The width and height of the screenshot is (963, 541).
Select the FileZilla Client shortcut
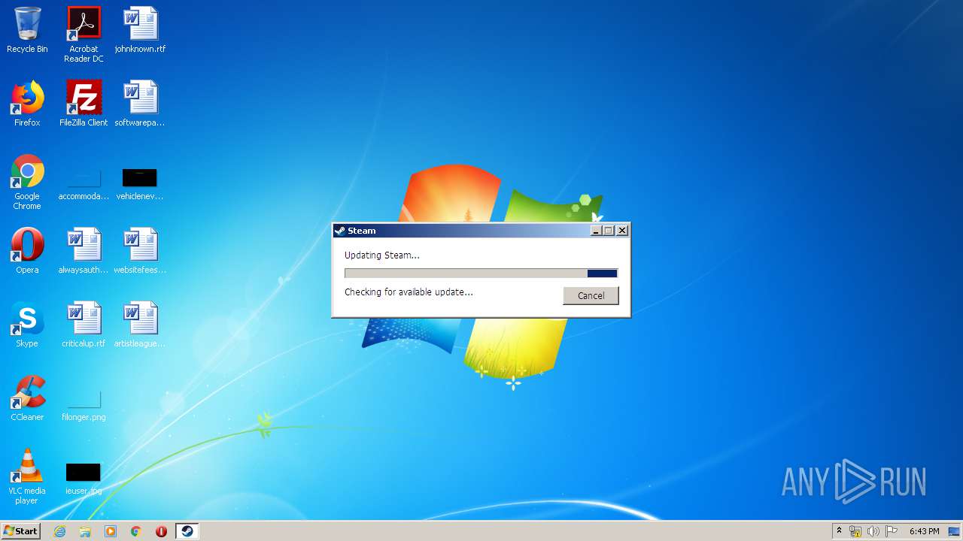[x=84, y=104]
